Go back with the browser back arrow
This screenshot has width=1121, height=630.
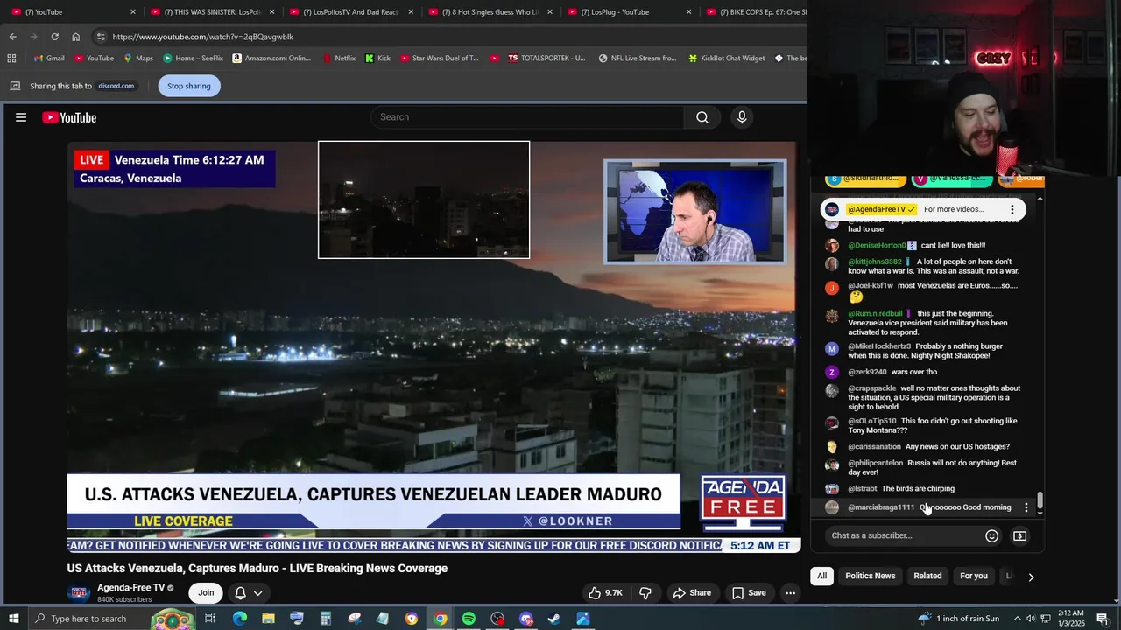[x=13, y=37]
